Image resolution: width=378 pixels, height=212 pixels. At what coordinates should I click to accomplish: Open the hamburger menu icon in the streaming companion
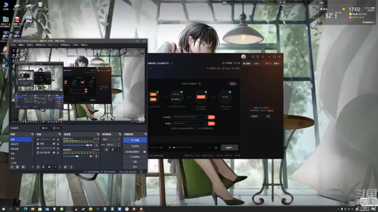click(x=263, y=57)
